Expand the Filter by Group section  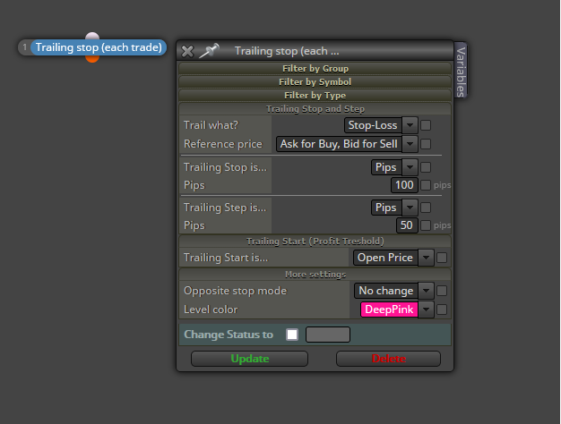(x=315, y=68)
